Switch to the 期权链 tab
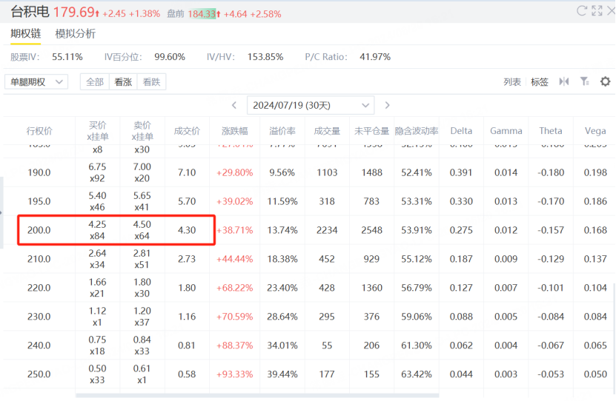The image size is (616, 401). point(25,34)
